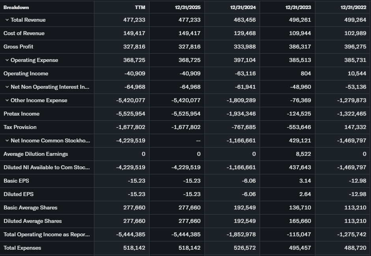Expand the Operating Expense row chevron

pos(7,60)
